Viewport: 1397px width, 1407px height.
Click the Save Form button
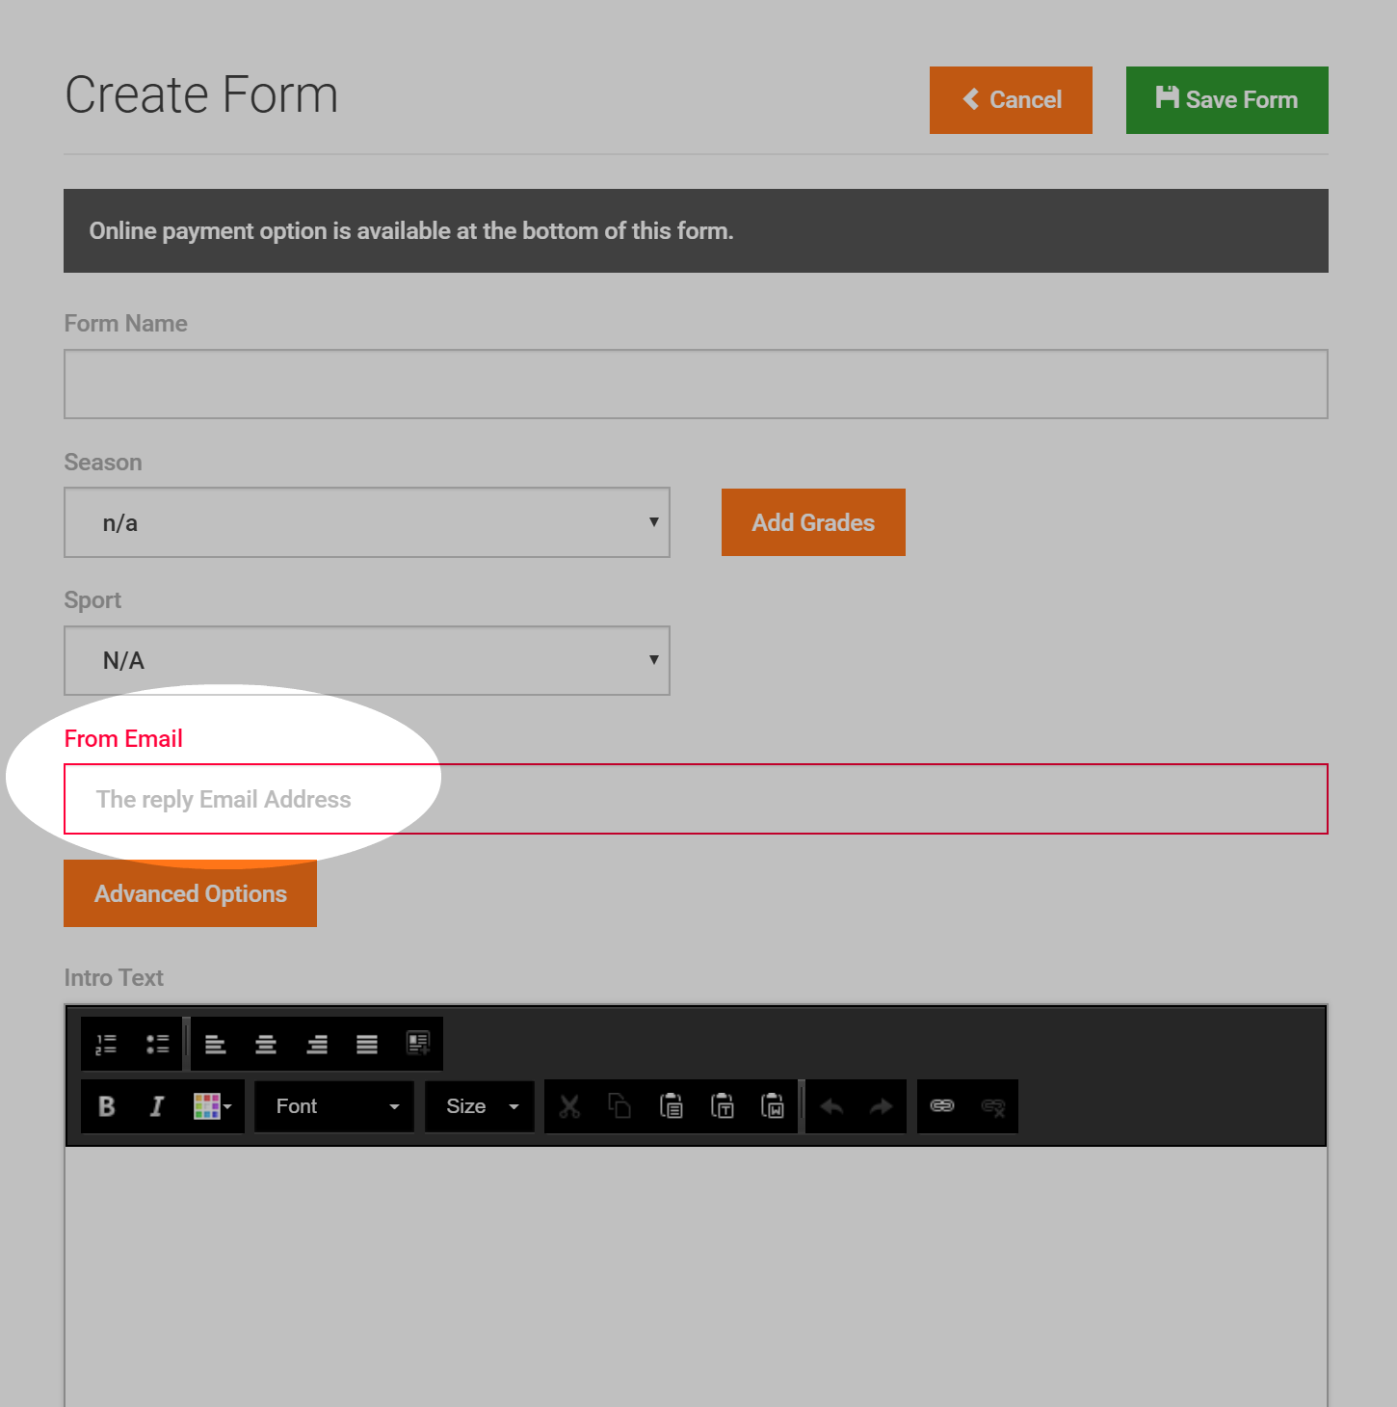pos(1227,100)
